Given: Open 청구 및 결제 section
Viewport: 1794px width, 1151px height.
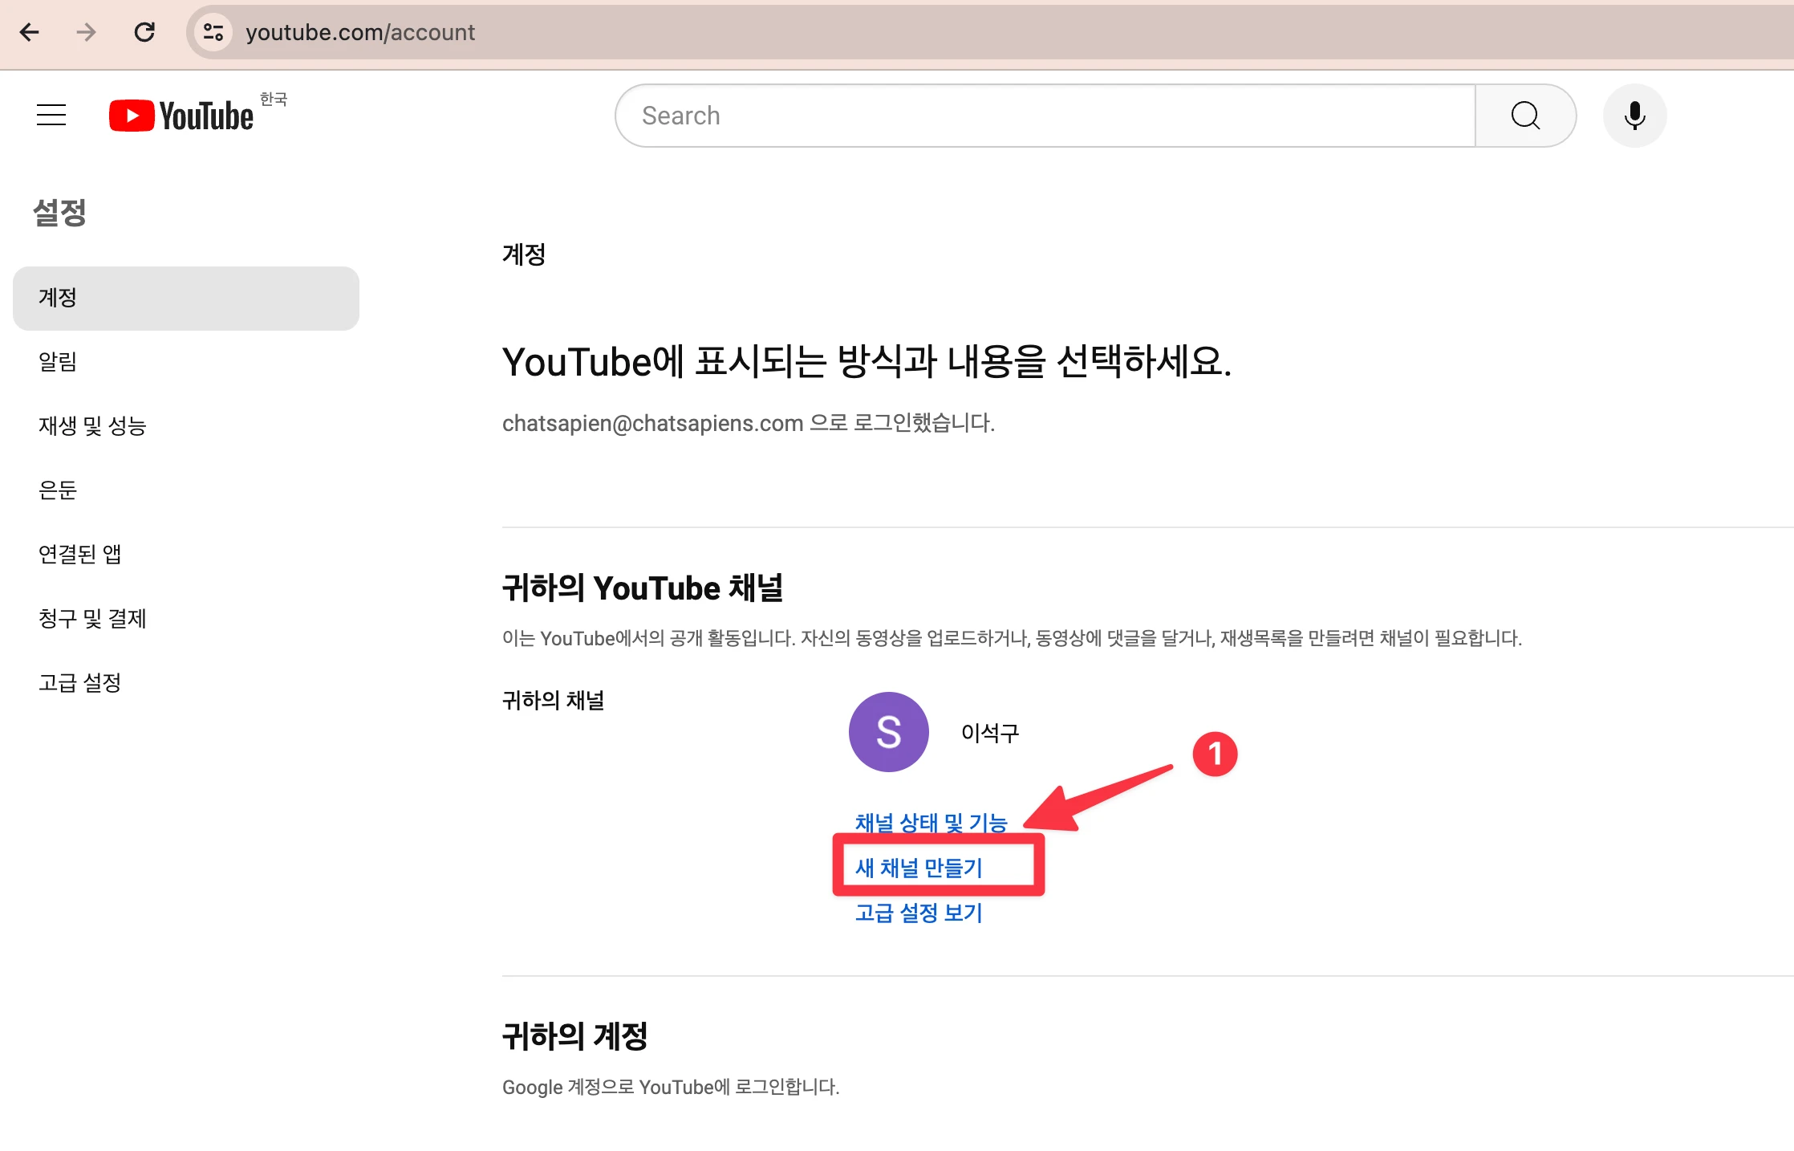Looking at the screenshot, I should click(x=92, y=618).
